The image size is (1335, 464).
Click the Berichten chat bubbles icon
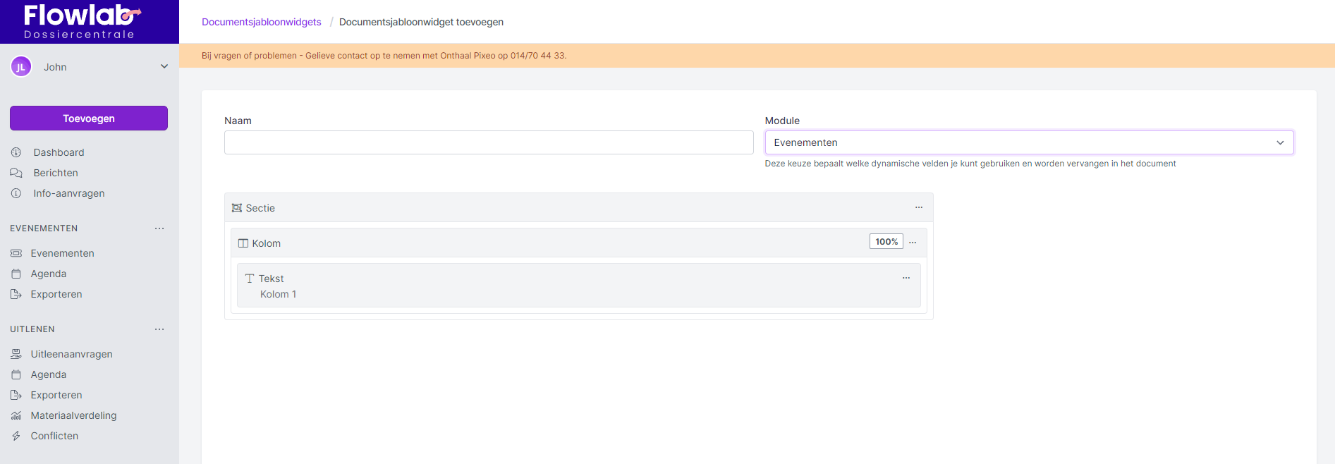tap(16, 173)
